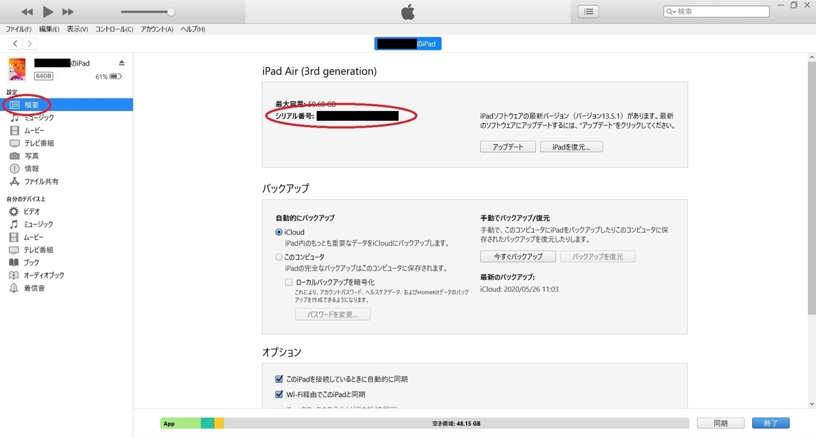Click the fast-forward playback button
816x438 pixels.
(67, 12)
